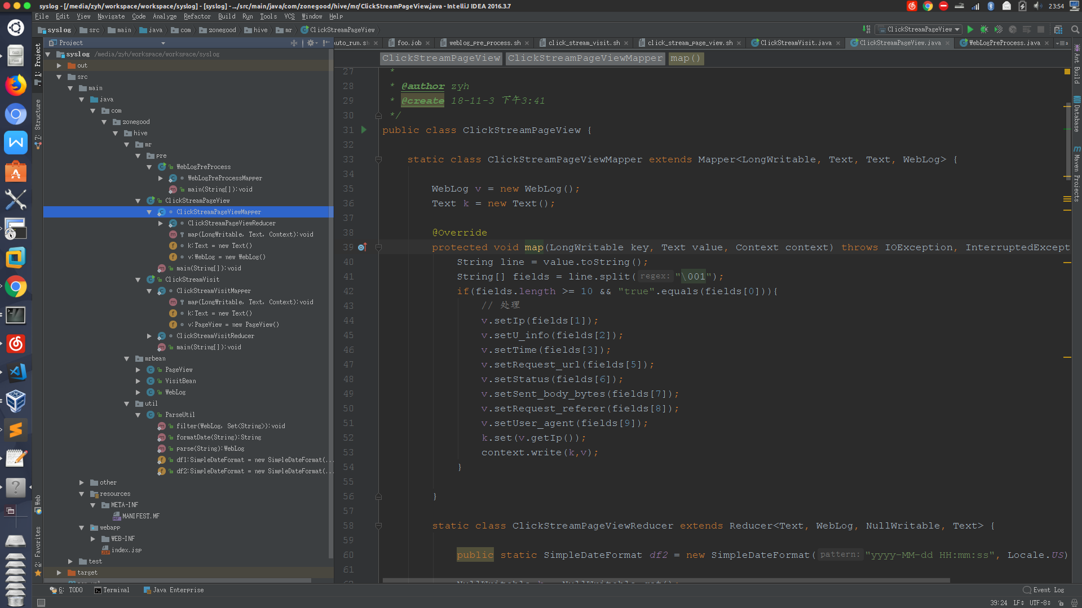Close the foo.job tab
Viewport: 1082px width, 608px height.
(427, 43)
